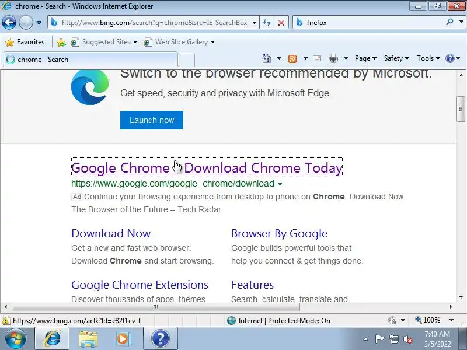Image resolution: width=467 pixels, height=350 pixels.
Task: Click the status bar privacy report icon
Action: coord(392,320)
